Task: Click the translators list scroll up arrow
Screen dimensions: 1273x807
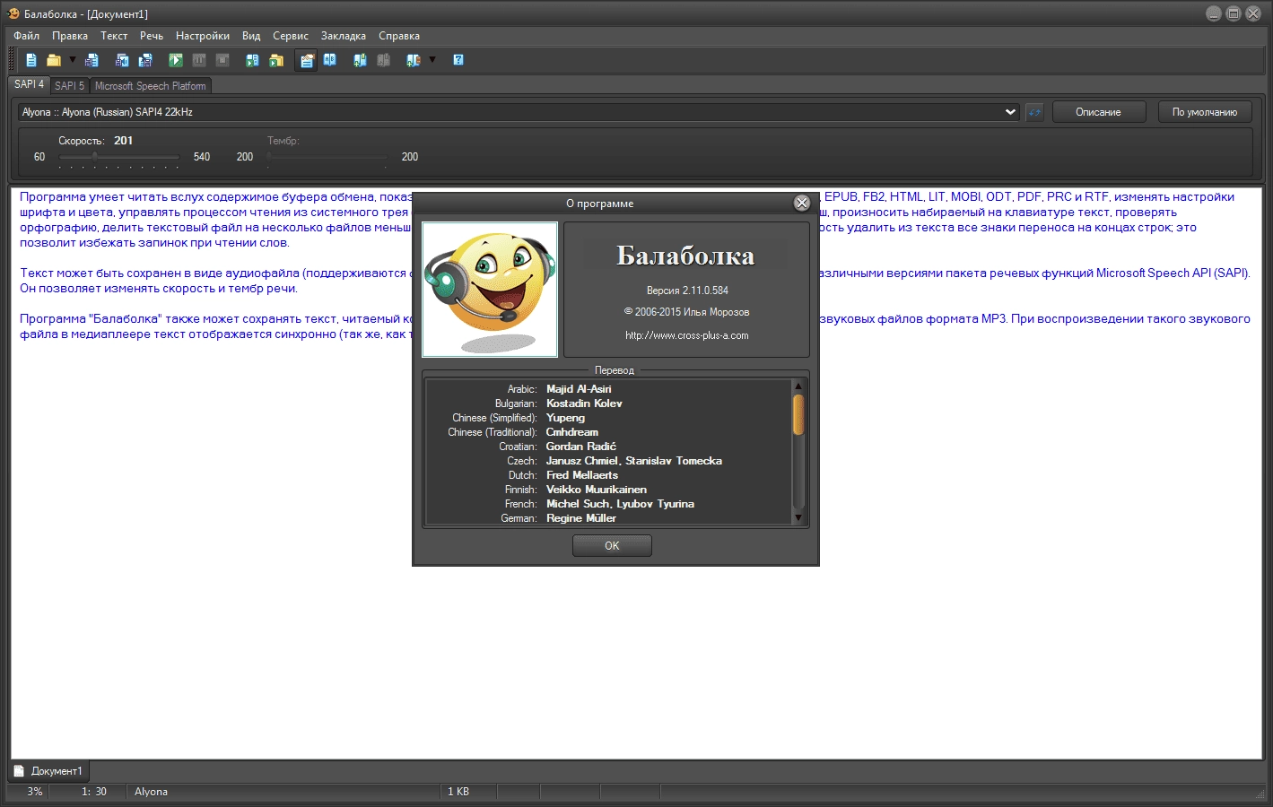Action: pos(798,386)
